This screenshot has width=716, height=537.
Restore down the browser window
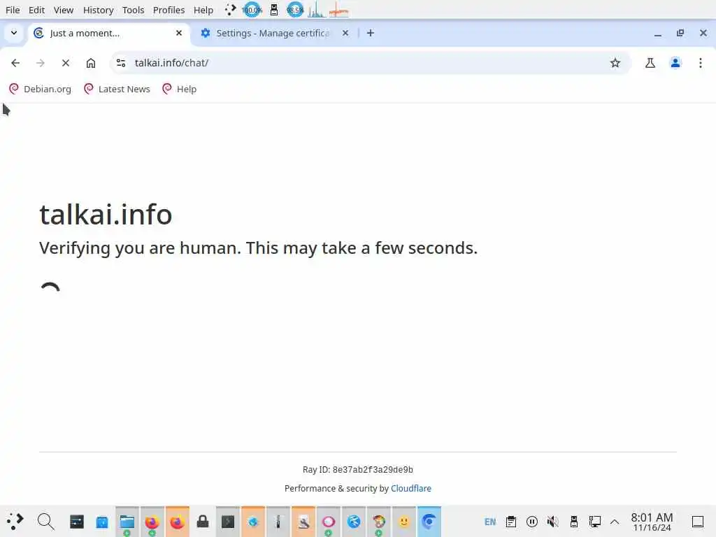point(680,33)
